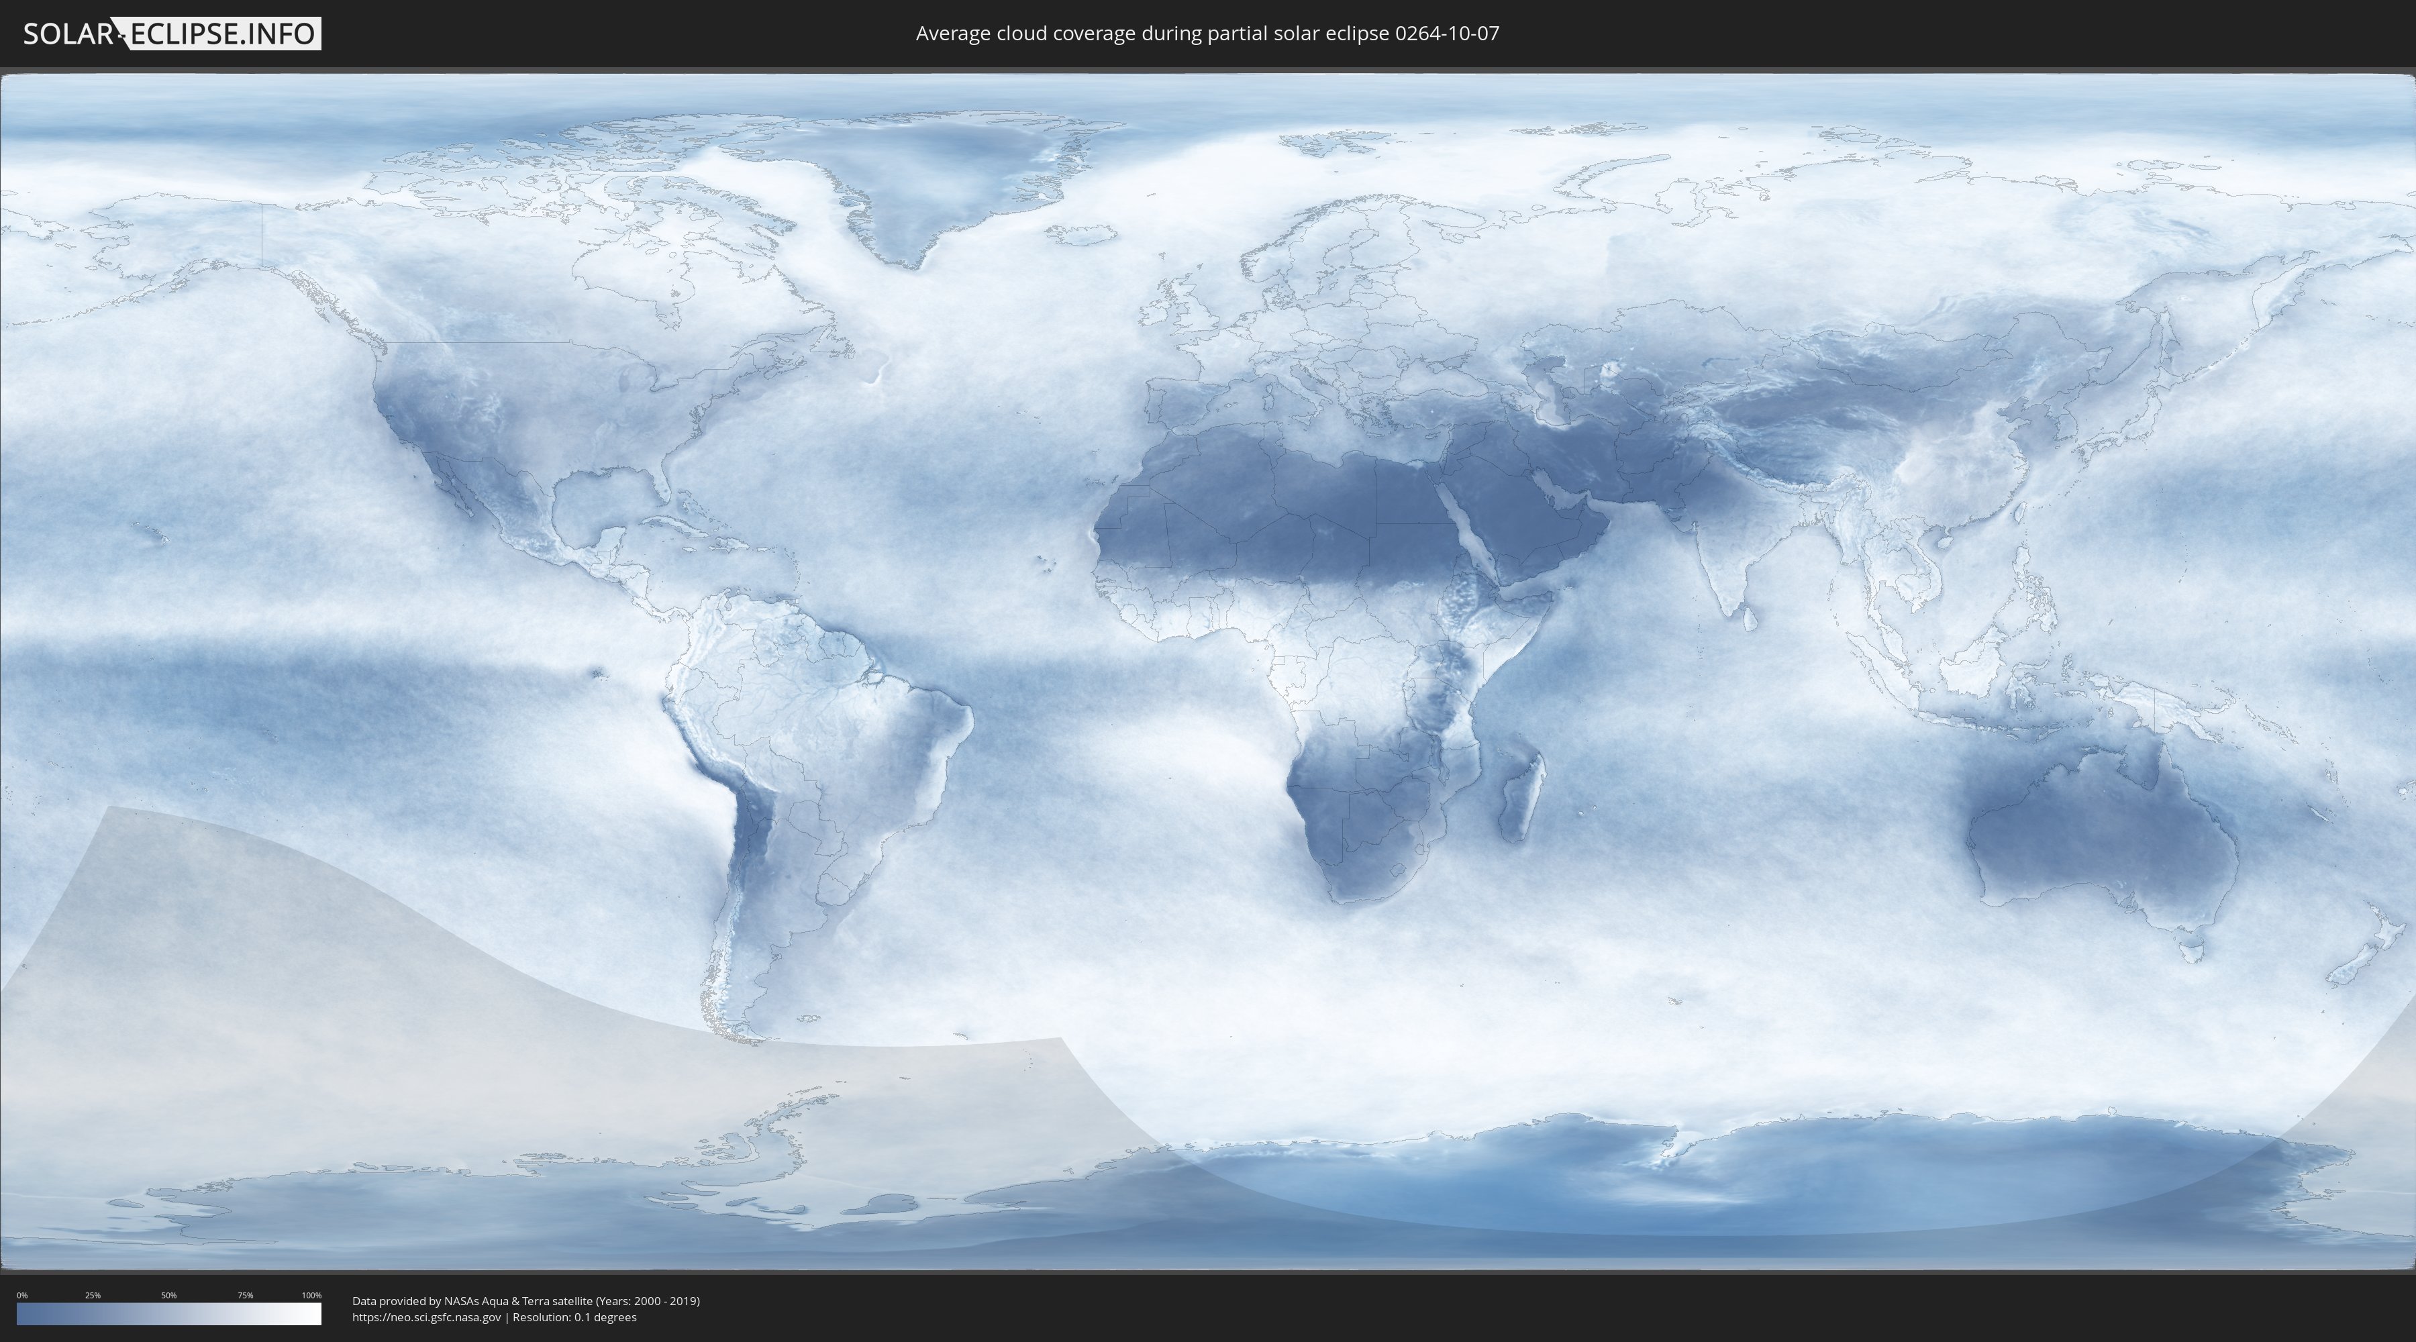The image size is (2416, 1342).
Task: Click the SOLAR-ECLIPSE.INFO logo
Action: [x=172, y=34]
